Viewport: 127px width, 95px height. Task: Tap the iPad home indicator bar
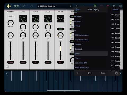click(63, 91)
